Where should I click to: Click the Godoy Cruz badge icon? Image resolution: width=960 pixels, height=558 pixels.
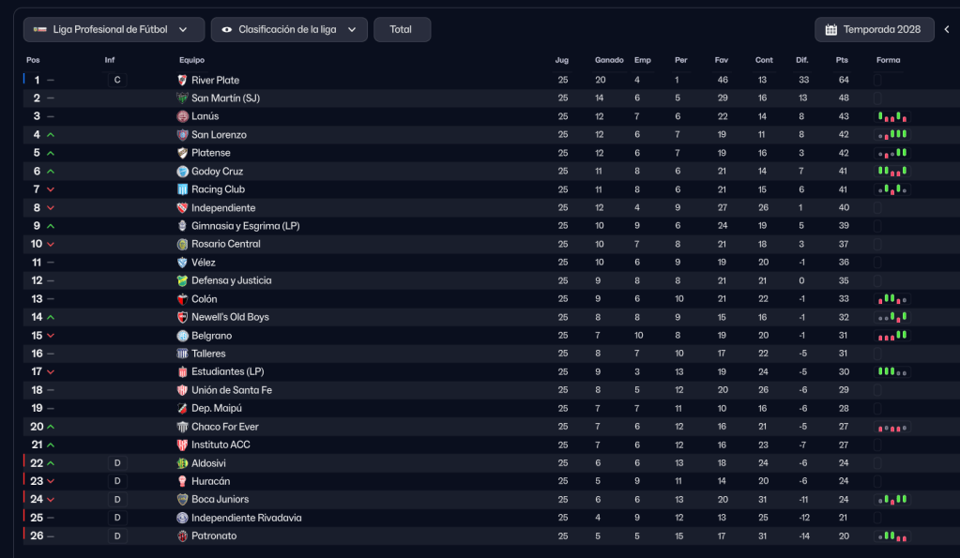(183, 172)
